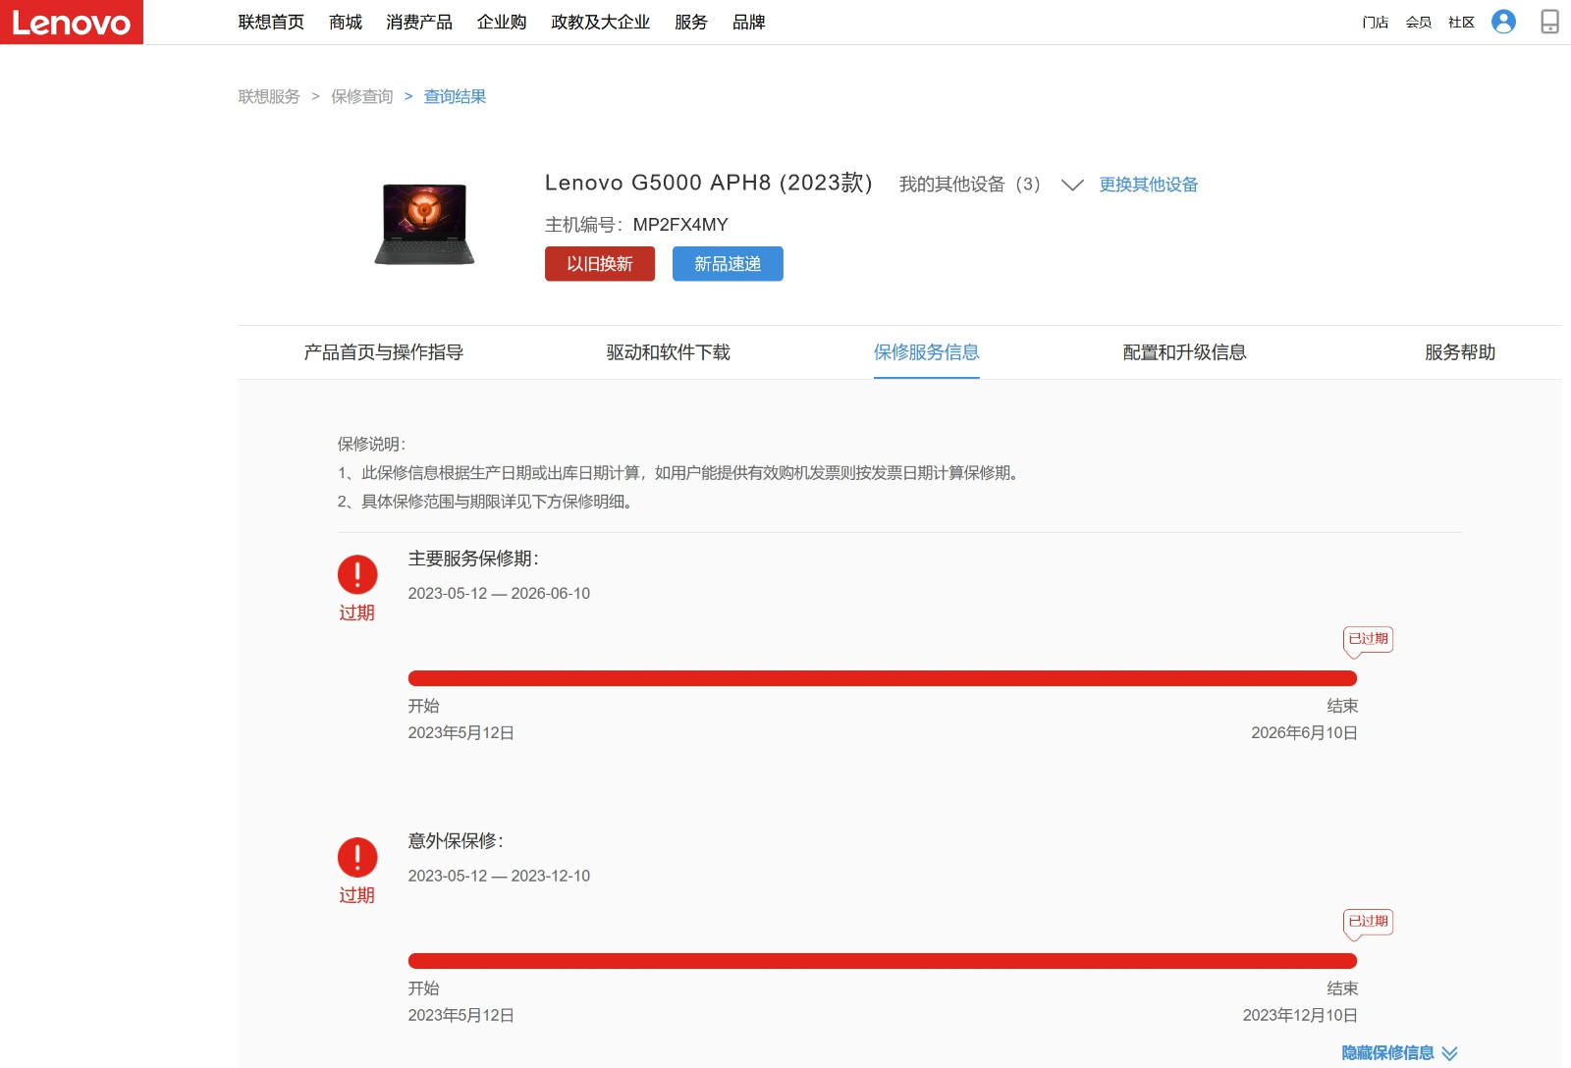Click the red 以旧换新 button
This screenshot has height=1068, width=1571.
[600, 264]
